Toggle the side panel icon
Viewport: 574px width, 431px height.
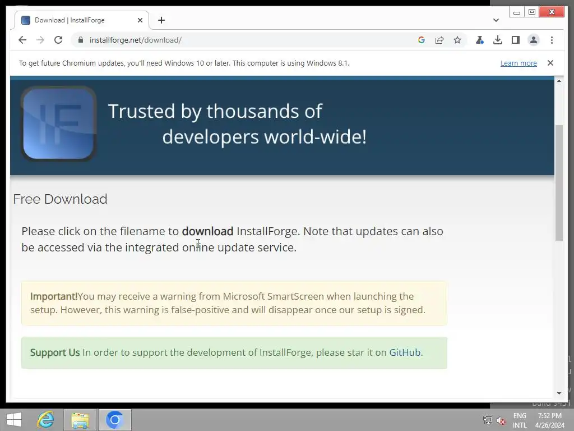[516, 40]
